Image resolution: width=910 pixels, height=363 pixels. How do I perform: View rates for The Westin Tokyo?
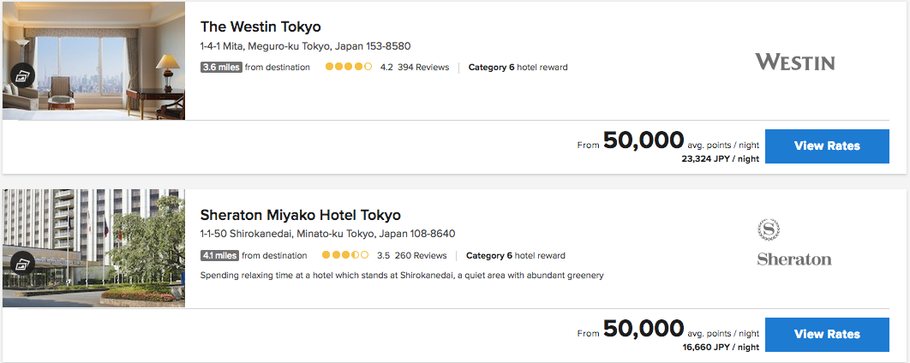826,146
